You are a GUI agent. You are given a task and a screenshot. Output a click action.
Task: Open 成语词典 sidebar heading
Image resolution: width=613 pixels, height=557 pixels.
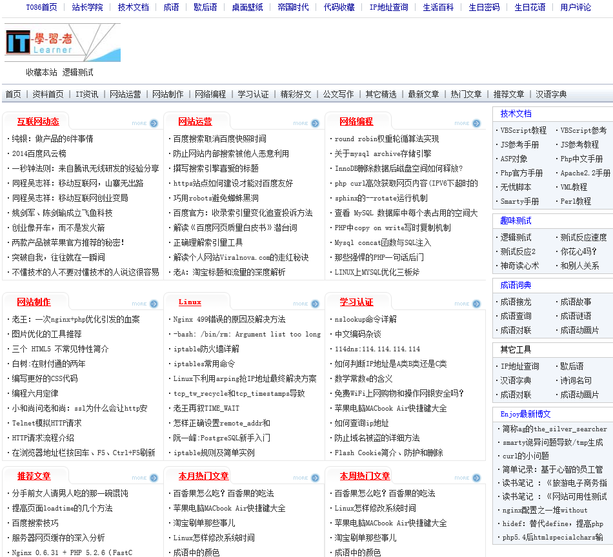tap(516, 285)
